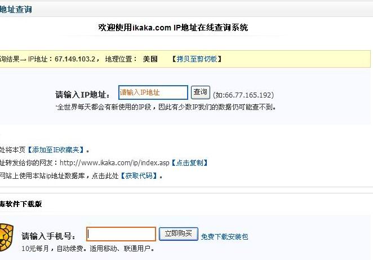Click the 获取代码 link
The height and width of the screenshot is (260, 373).
coord(139,176)
